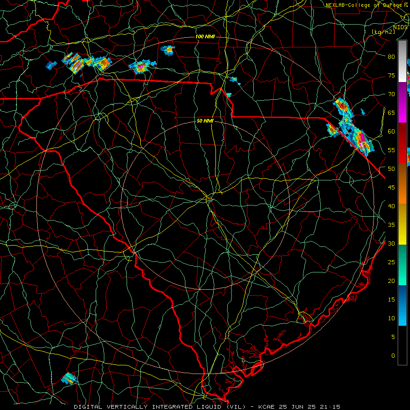Pick the red segment of the VIL color bar
410x410 pixels.
pyautogui.click(x=403, y=143)
